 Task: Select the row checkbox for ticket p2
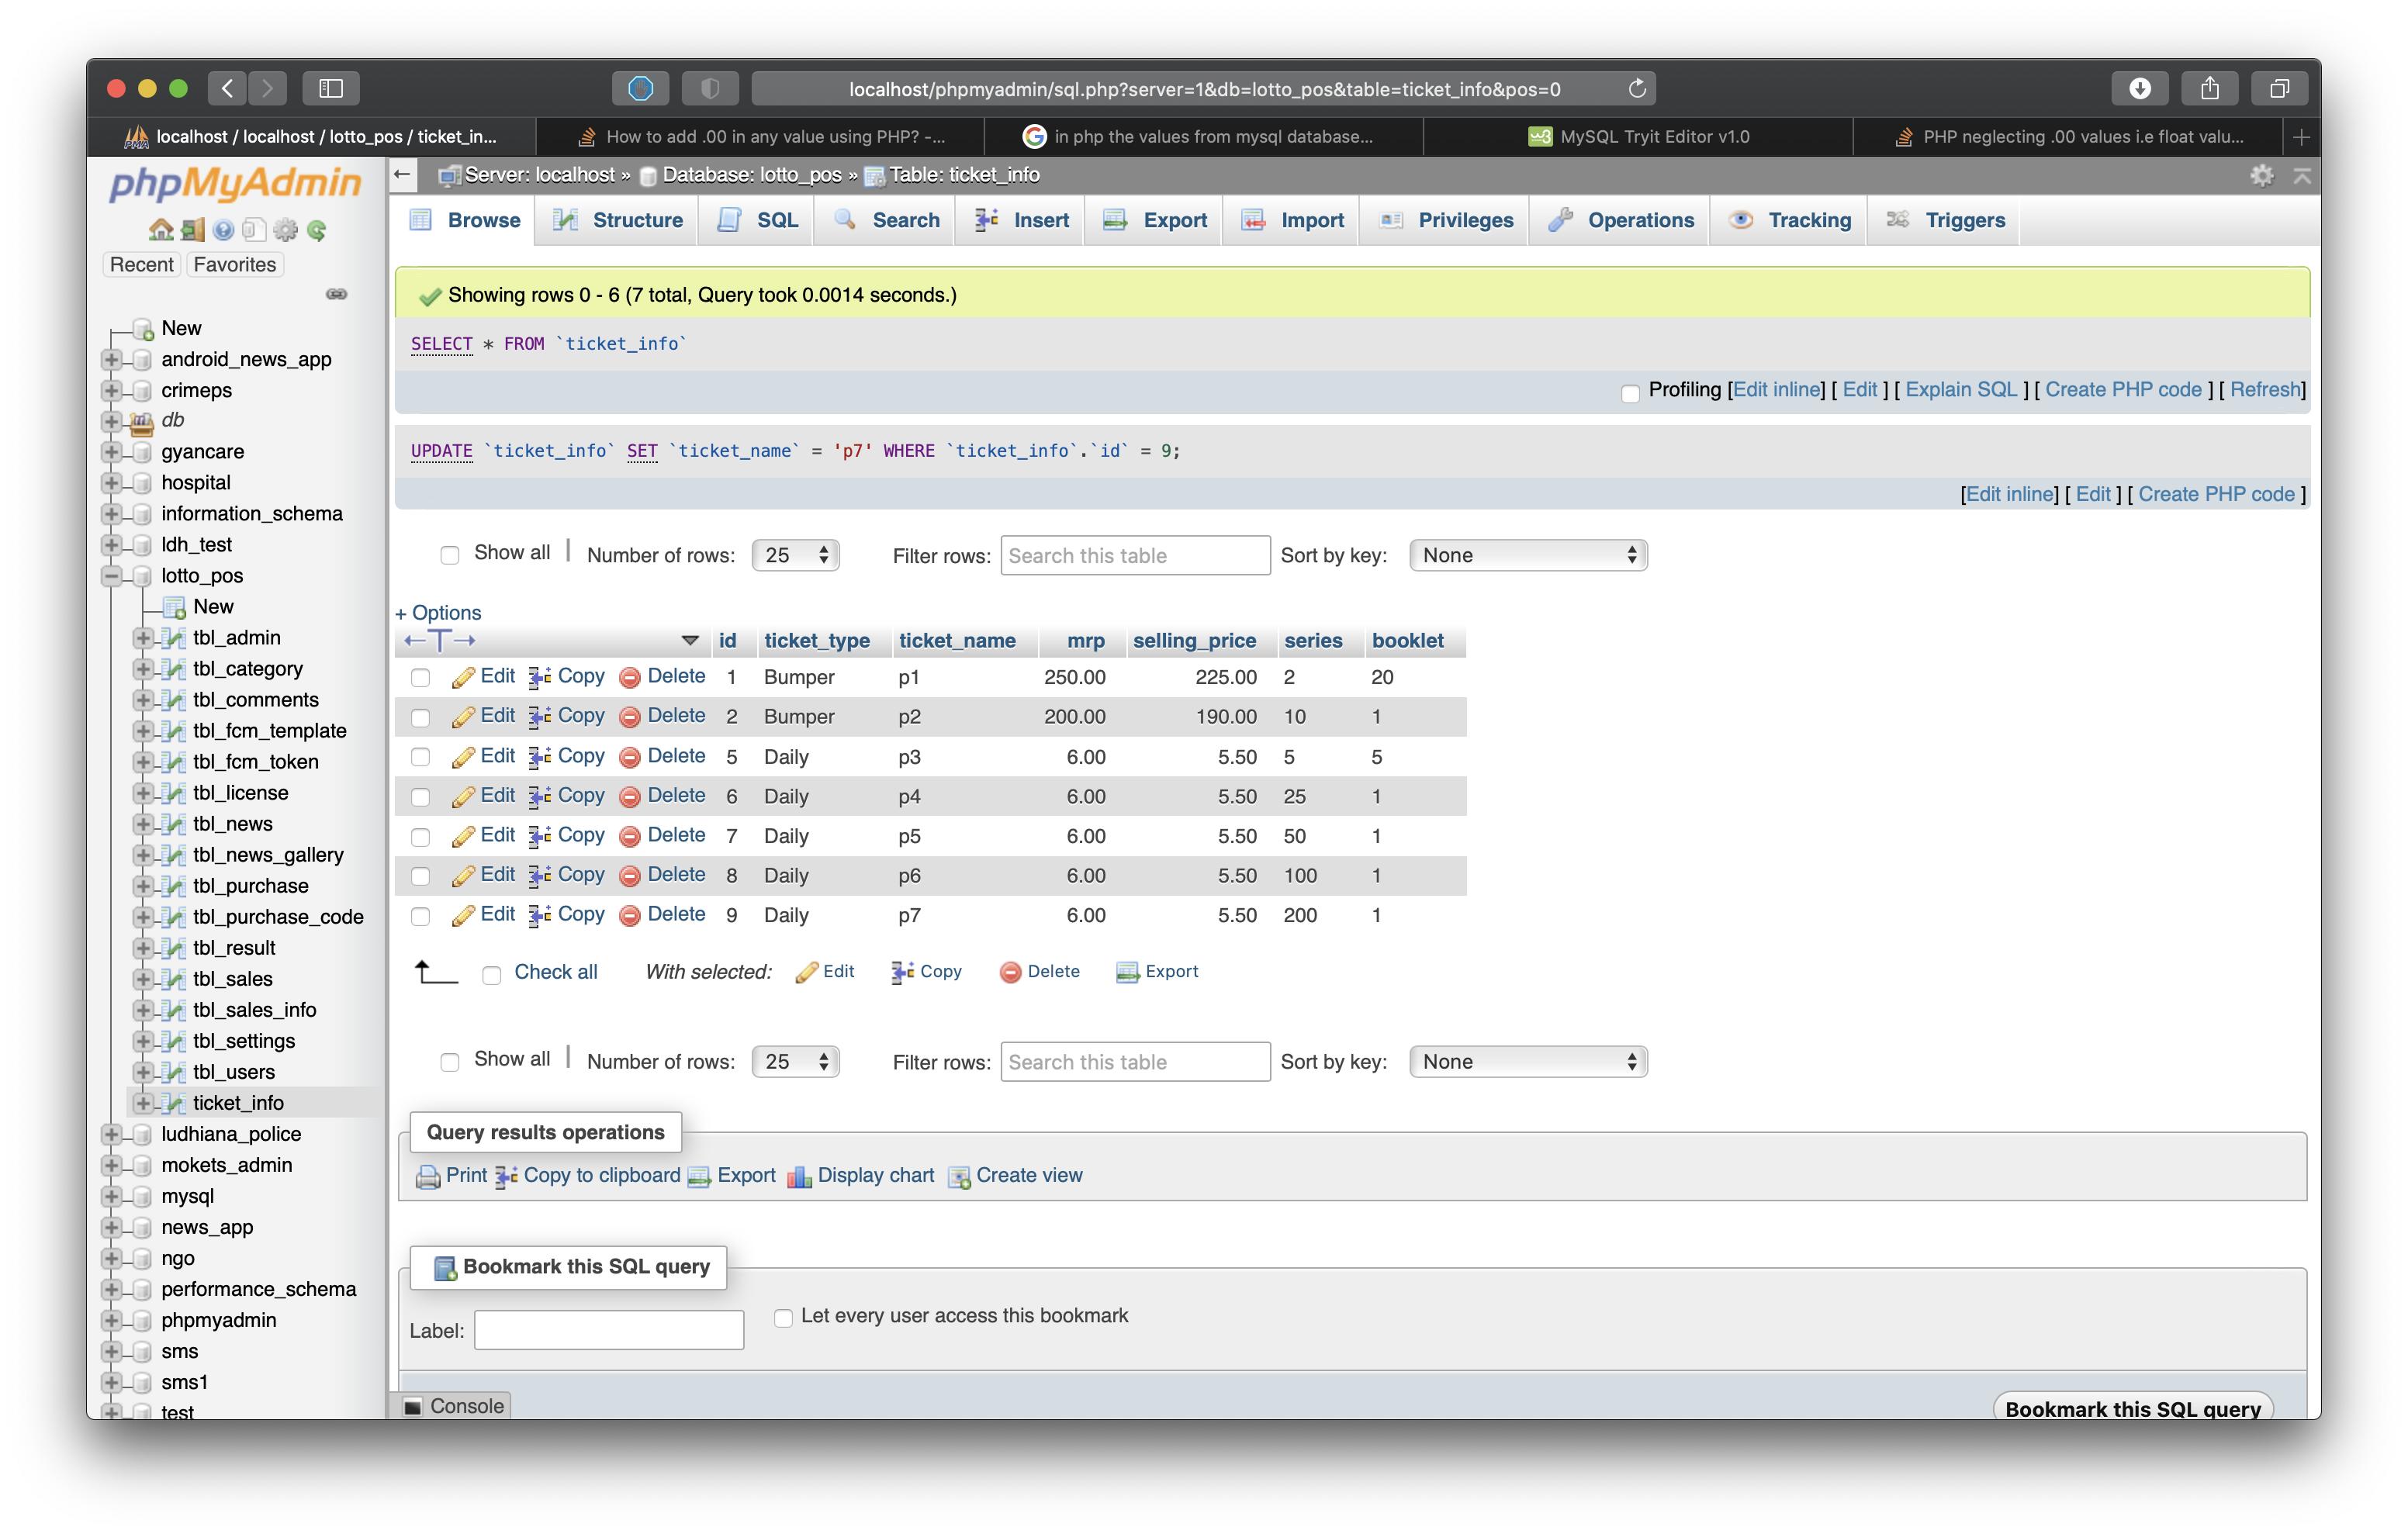(x=420, y=717)
